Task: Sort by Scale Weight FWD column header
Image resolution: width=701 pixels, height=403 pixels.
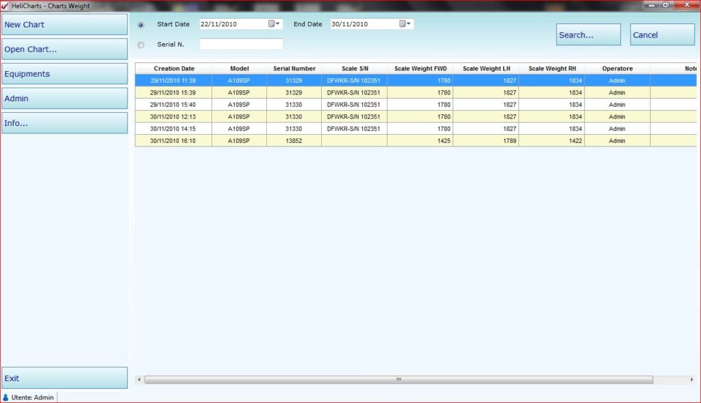Action: point(420,68)
